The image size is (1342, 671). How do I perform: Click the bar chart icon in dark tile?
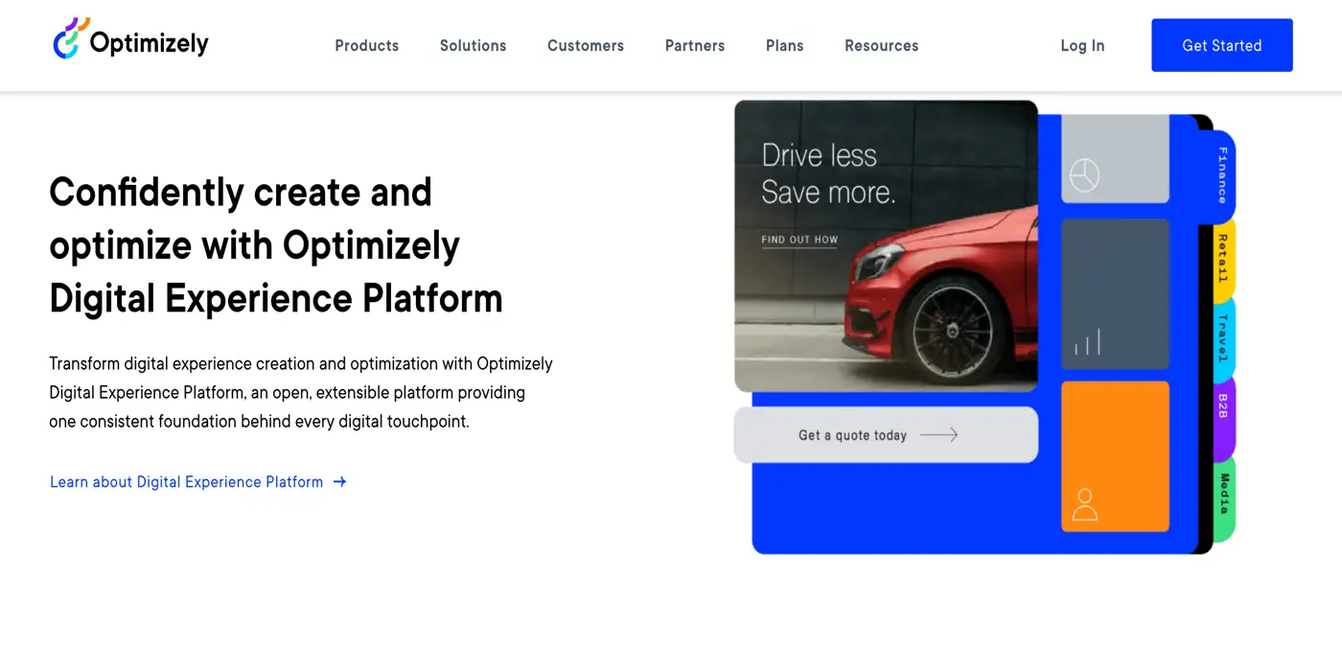pyautogui.click(x=1087, y=342)
